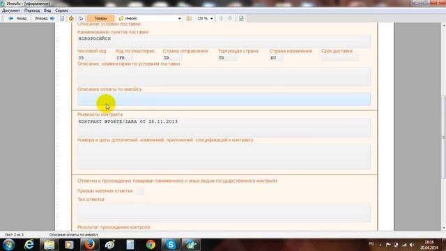Open Skype from the taskbar
The height and width of the screenshot is (251, 446).
pyautogui.click(x=171, y=245)
